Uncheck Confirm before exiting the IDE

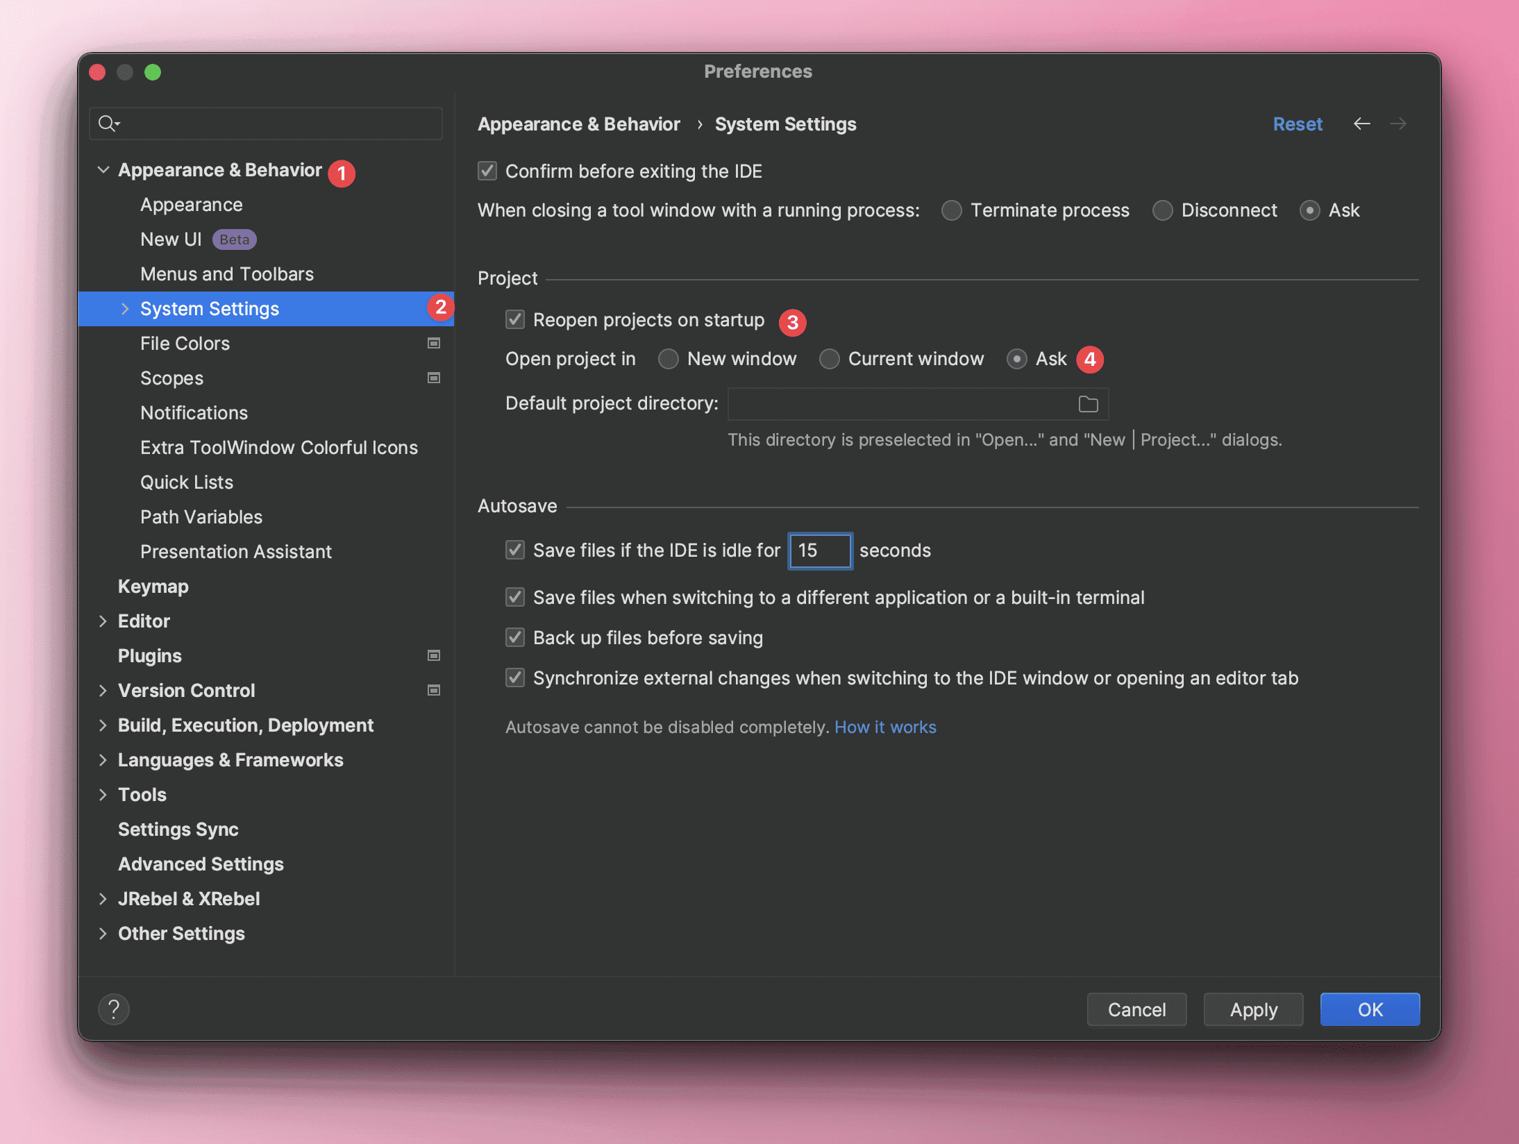point(487,171)
